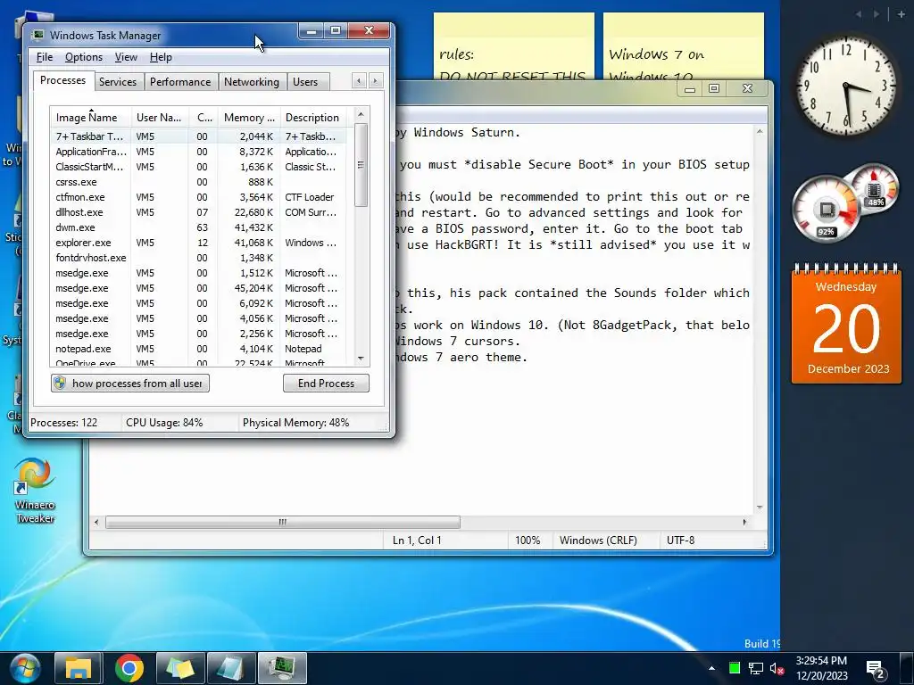914x685 pixels.
Task: Select the dllhost.exe process row
Action: pyautogui.click(x=198, y=212)
